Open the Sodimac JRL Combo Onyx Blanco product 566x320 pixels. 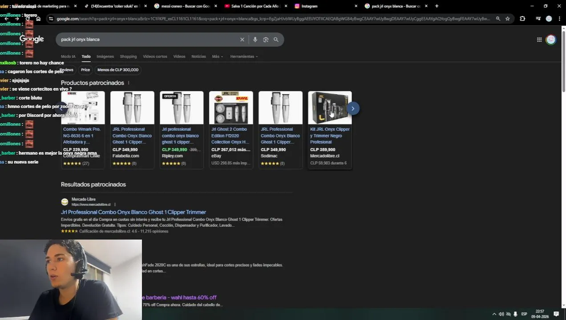point(280,136)
